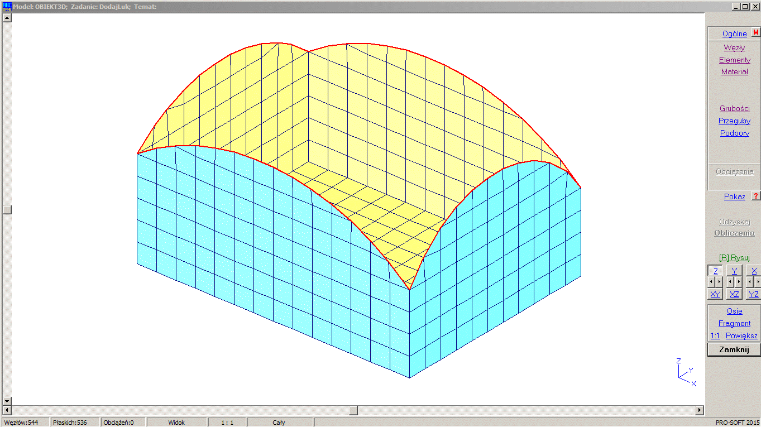Toggle the Y axis rotation button
The height and width of the screenshot is (427, 761).
tap(734, 271)
